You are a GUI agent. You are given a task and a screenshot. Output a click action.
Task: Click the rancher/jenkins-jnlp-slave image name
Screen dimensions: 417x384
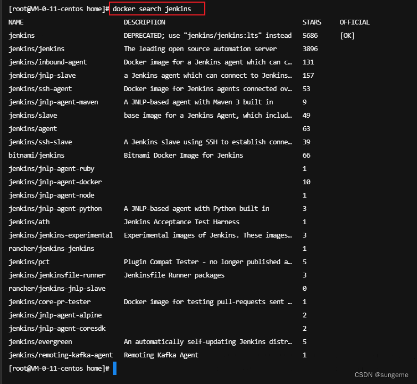pos(57,289)
